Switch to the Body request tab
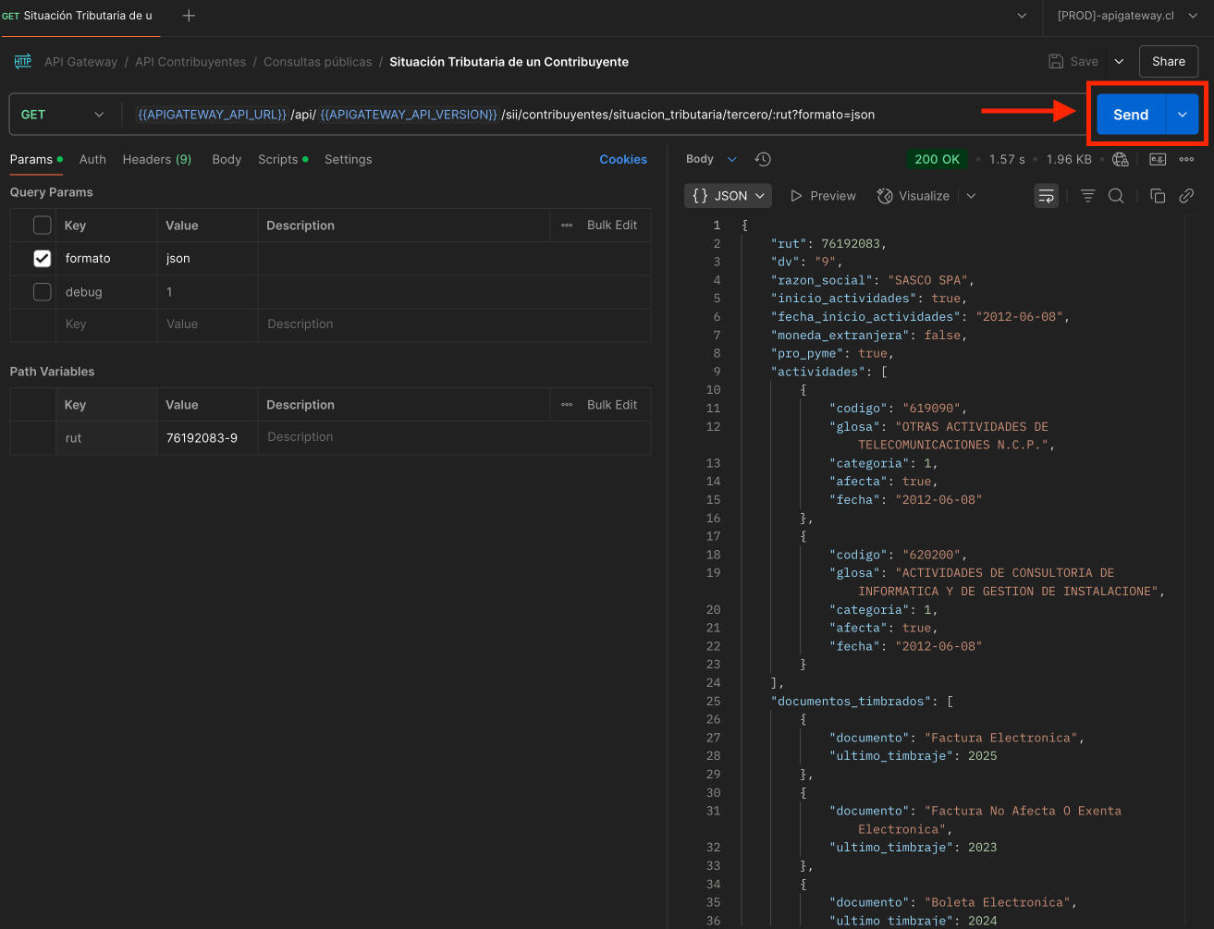1214x929 pixels. tap(227, 159)
